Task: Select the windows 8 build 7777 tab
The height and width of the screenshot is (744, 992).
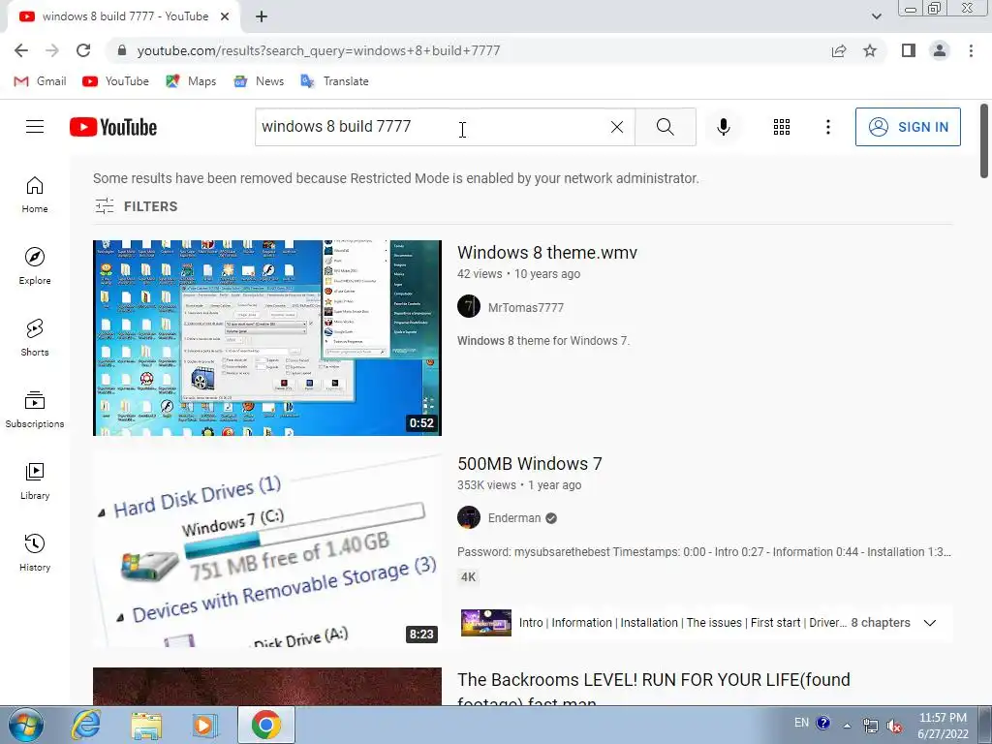Action: coord(125,16)
